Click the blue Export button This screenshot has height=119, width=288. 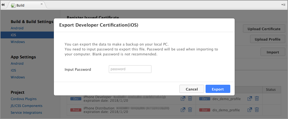218,89
